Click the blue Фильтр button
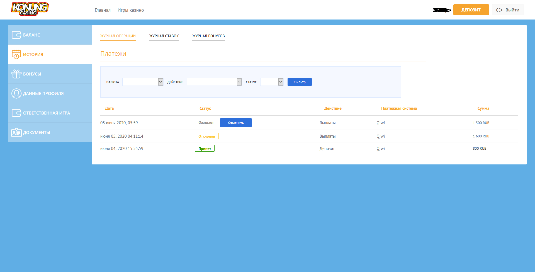Viewport: 535px width, 272px height. (300, 82)
